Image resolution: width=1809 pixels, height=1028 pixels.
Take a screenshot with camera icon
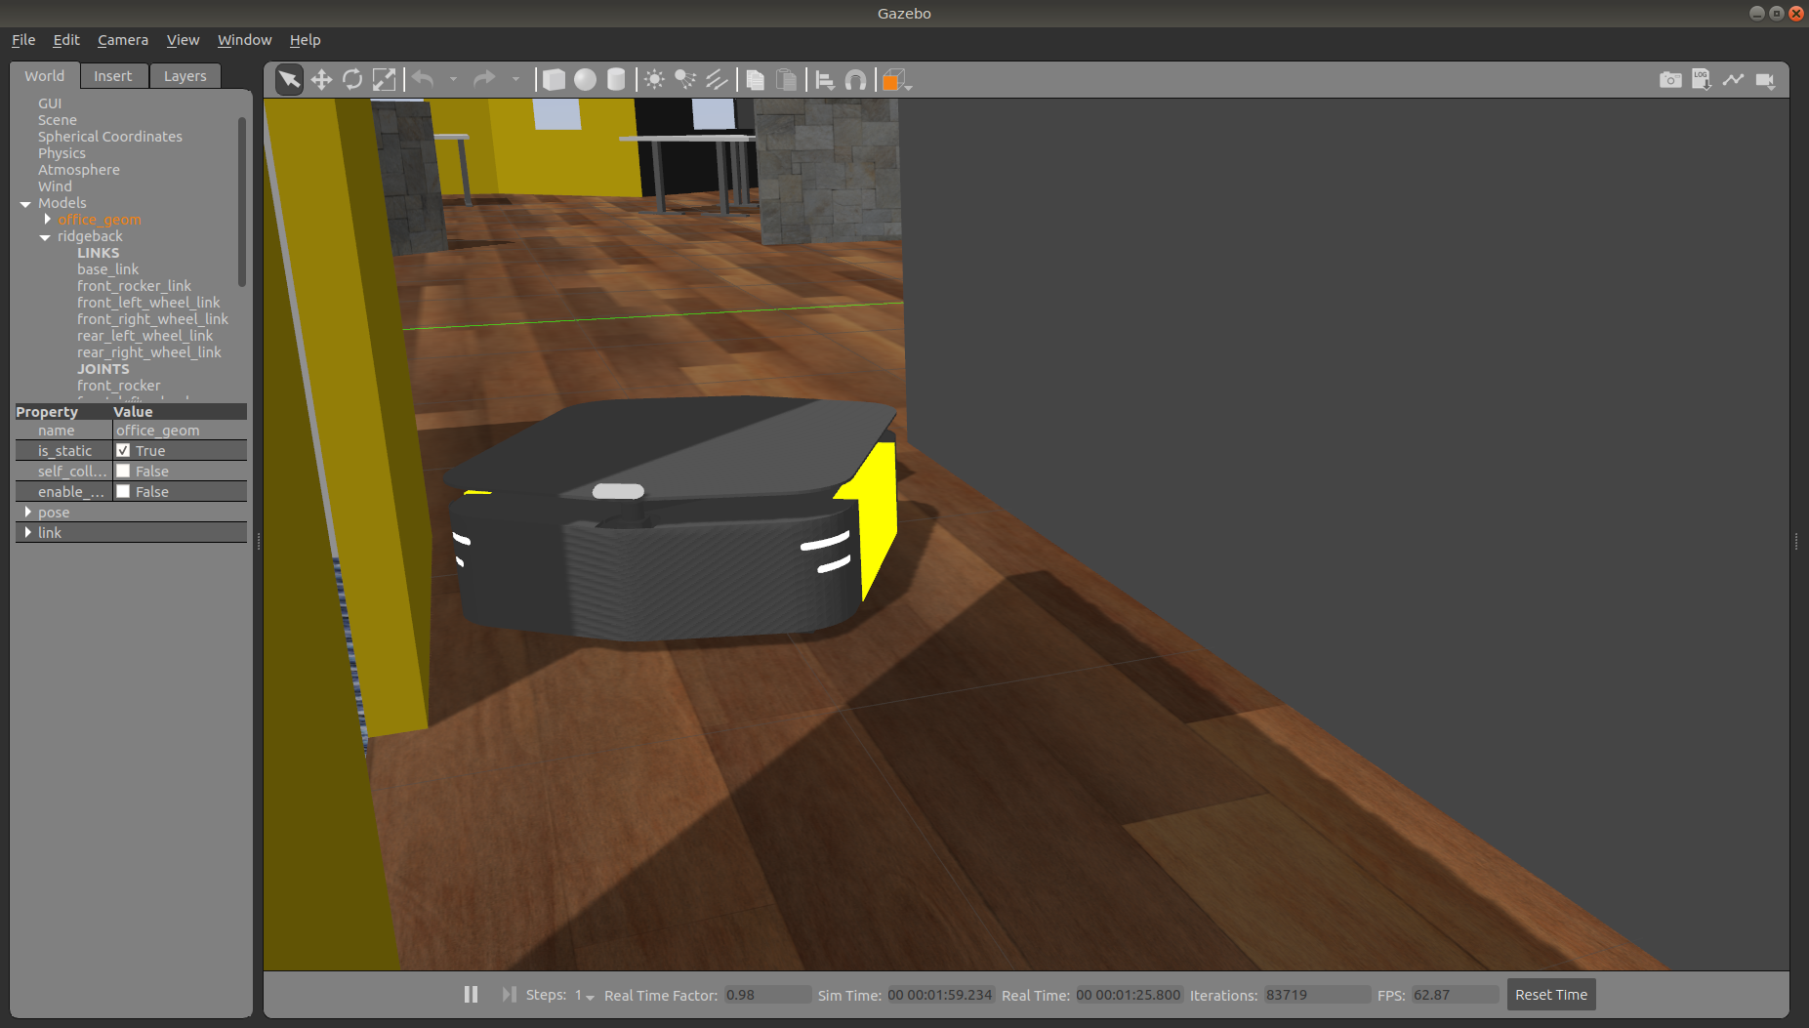pos(1670,80)
